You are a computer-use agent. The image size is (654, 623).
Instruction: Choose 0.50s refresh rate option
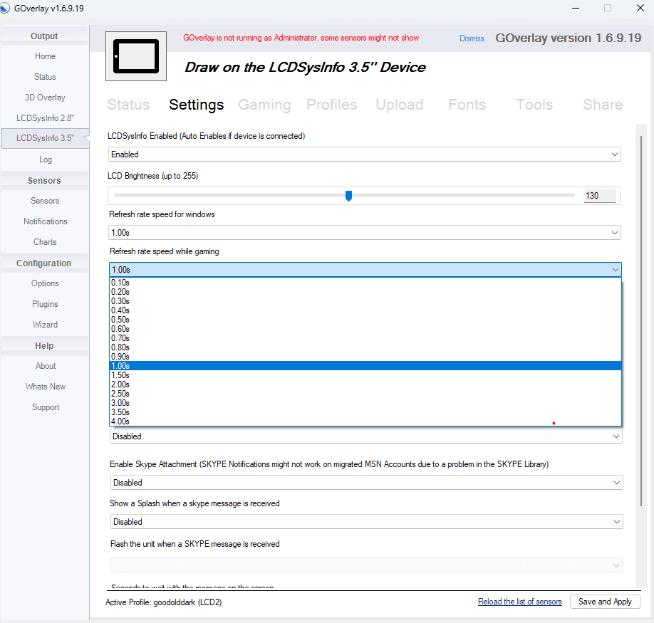[365, 320]
